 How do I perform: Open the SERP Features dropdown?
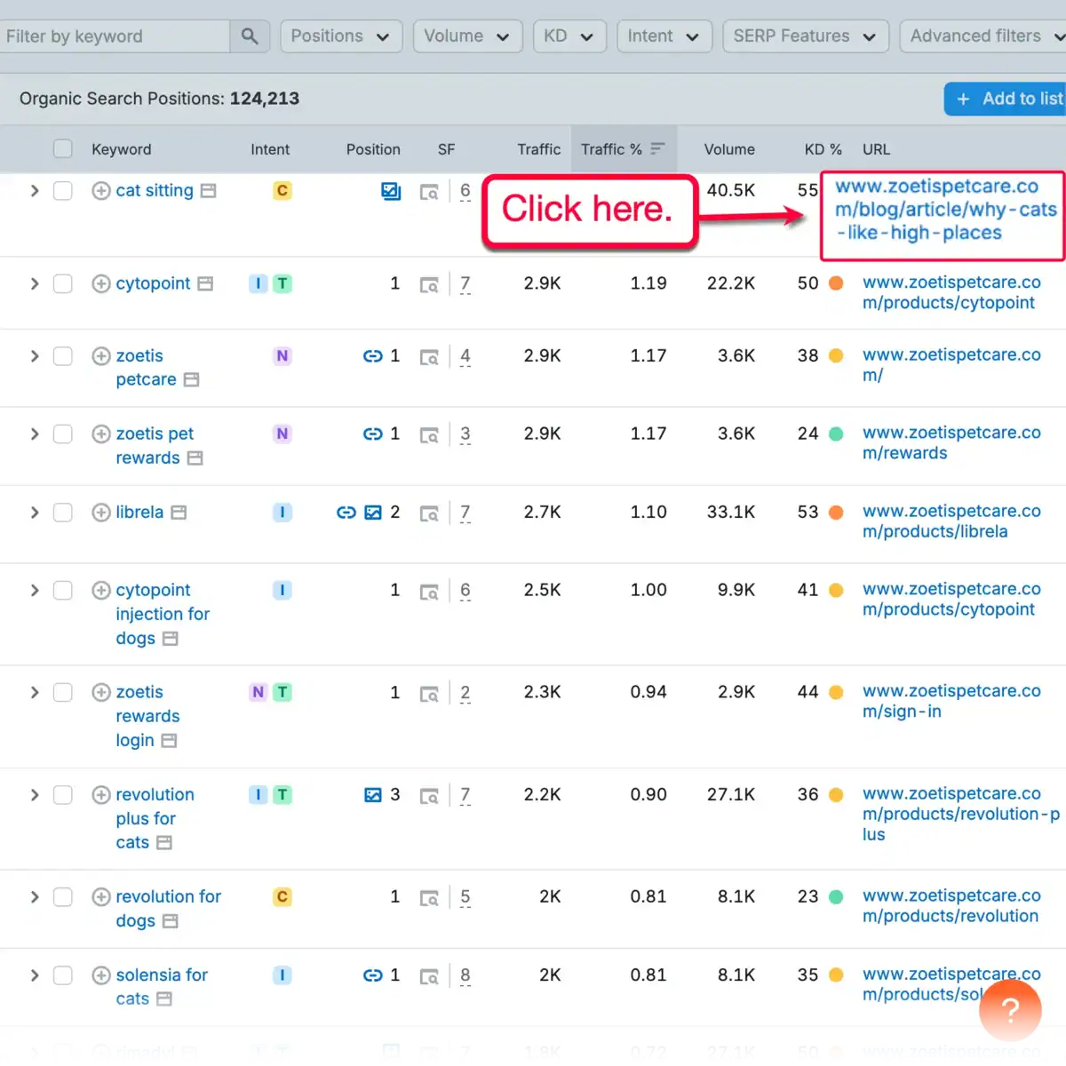click(x=805, y=36)
